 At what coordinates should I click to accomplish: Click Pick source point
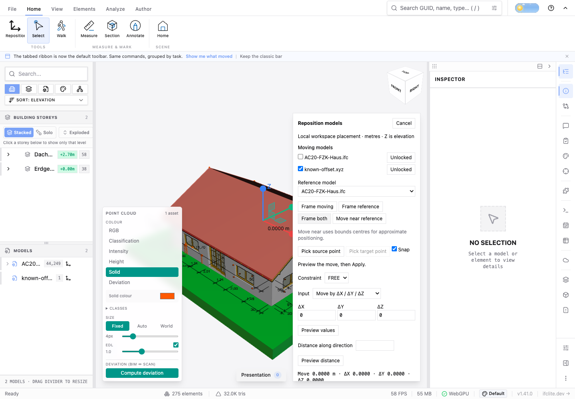pyautogui.click(x=321, y=251)
